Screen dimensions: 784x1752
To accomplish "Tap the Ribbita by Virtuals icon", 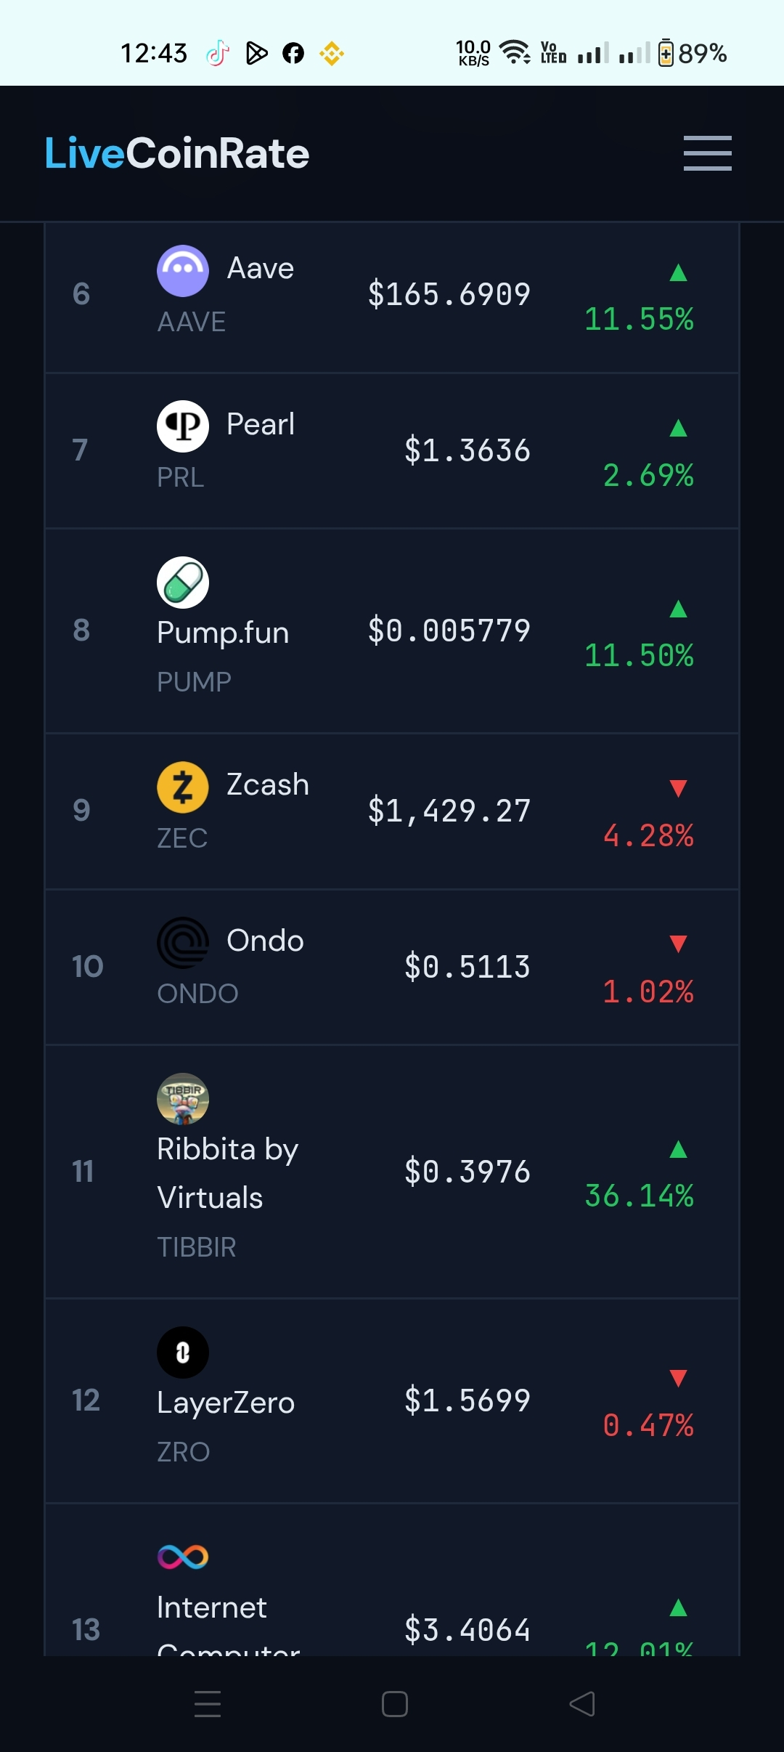I will coord(183,1099).
